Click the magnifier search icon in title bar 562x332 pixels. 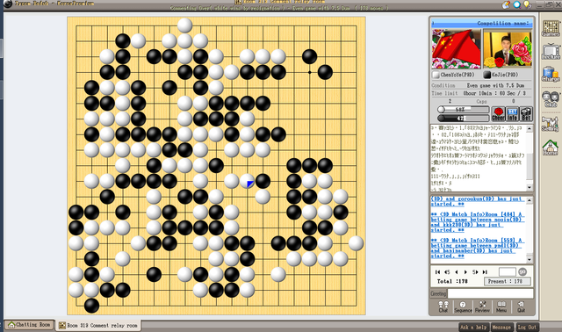click(517, 4)
